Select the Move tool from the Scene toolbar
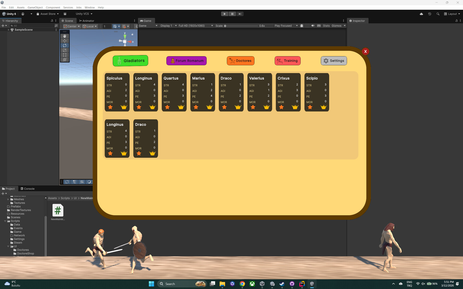 click(65, 41)
